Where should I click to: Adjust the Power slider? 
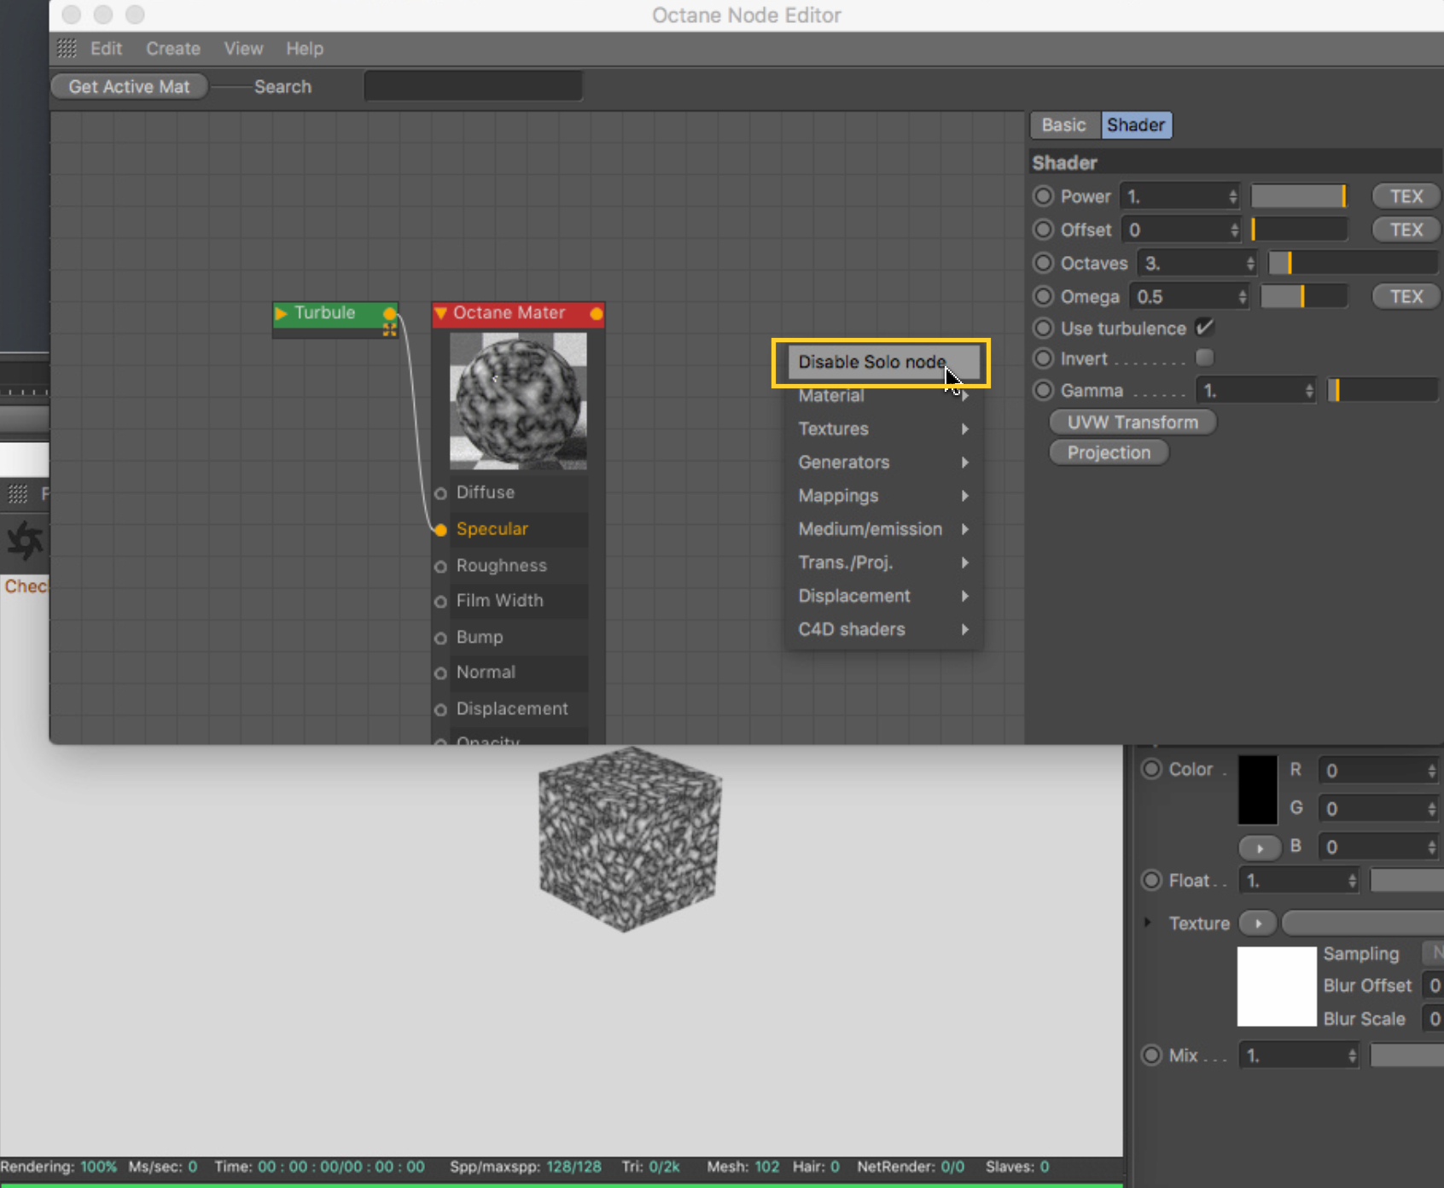tap(1299, 196)
